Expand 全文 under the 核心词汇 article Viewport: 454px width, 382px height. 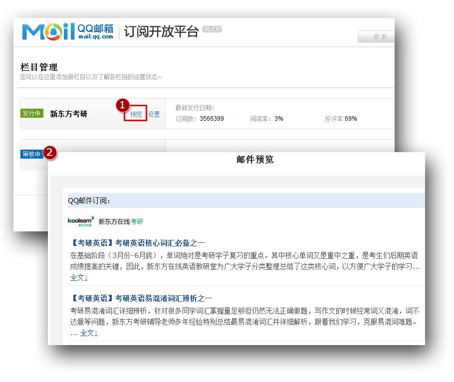click(x=79, y=277)
